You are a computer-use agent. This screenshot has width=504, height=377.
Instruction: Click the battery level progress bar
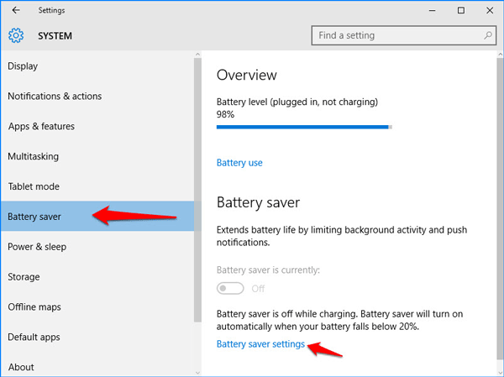[303, 128]
